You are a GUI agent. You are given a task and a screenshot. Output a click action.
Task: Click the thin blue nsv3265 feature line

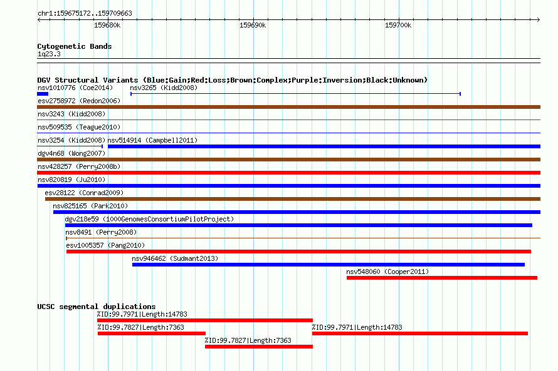pyautogui.click(x=296, y=94)
